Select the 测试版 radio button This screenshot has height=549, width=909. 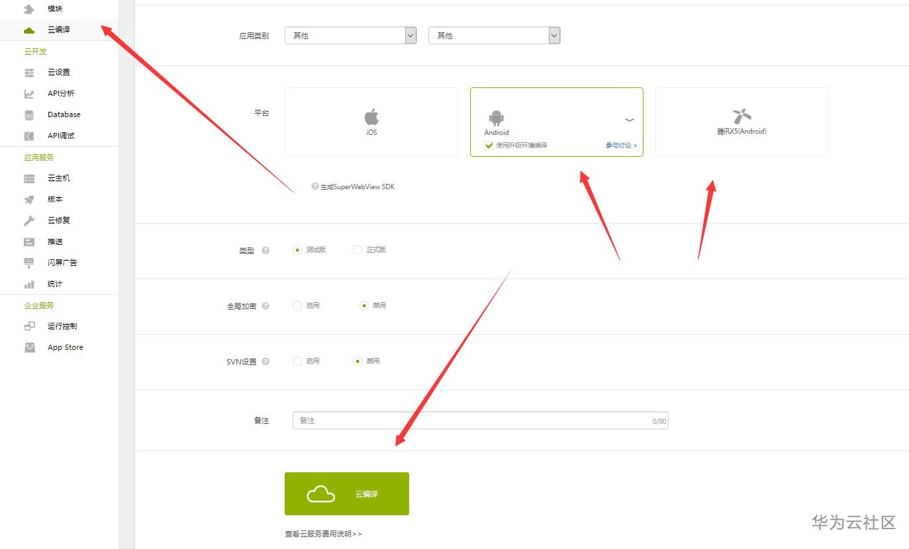297,250
